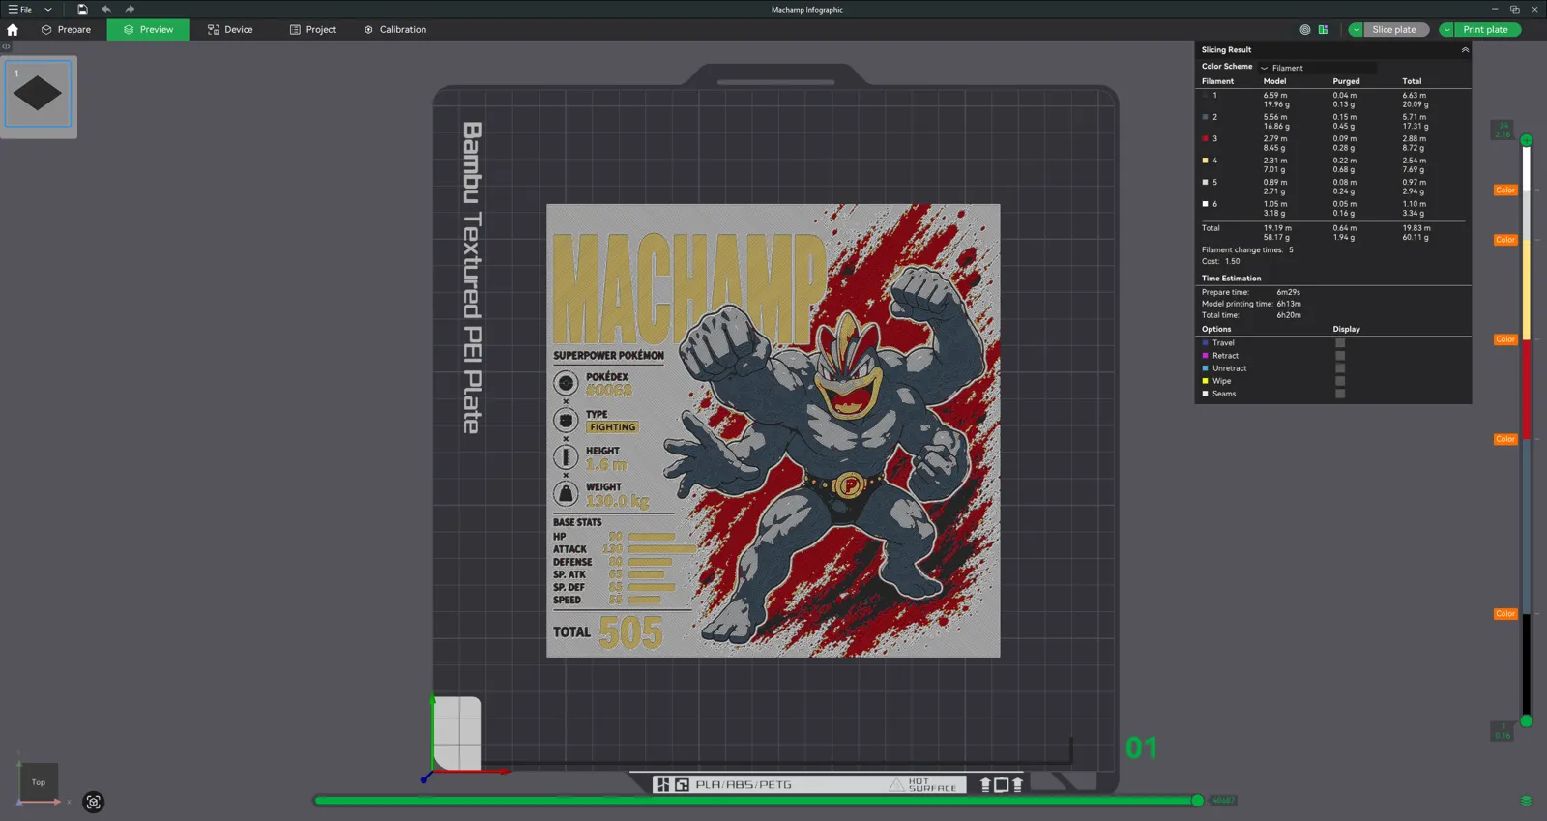Click the top handle of the vertical layer slider
Viewport: 1547px width, 821px height.
tap(1527, 140)
